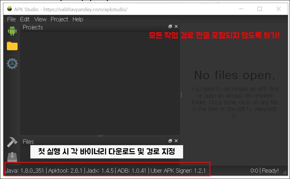Viewport: 290px width, 179px height.
Task: Float the Projects panel
Action: (170, 27)
